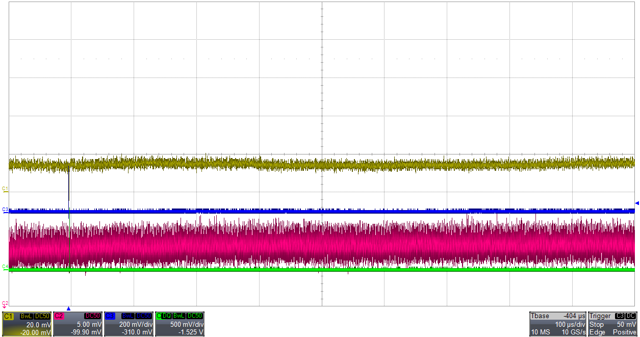Click the 100 µs/div time scale value
The width and height of the screenshot is (640, 337).
pos(570,325)
